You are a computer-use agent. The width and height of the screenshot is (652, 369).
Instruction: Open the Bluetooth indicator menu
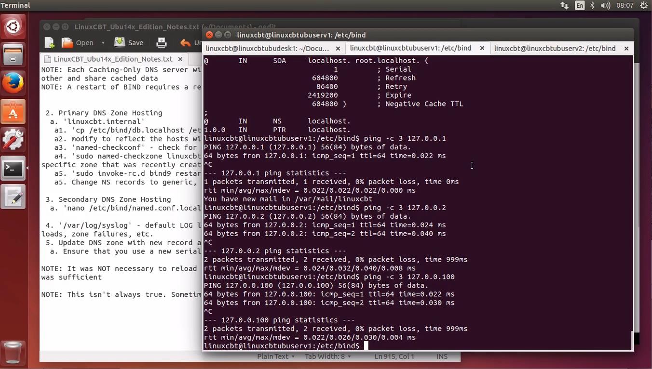click(x=593, y=5)
